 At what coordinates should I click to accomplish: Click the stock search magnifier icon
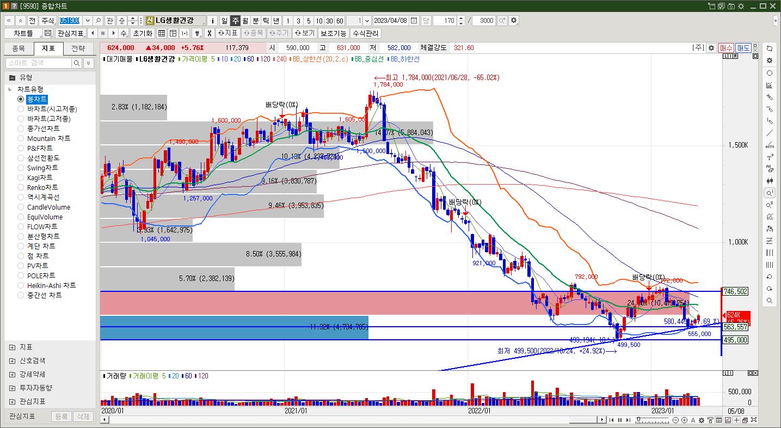[x=99, y=21]
